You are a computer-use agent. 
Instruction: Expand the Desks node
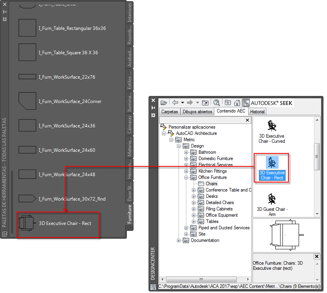193,196
